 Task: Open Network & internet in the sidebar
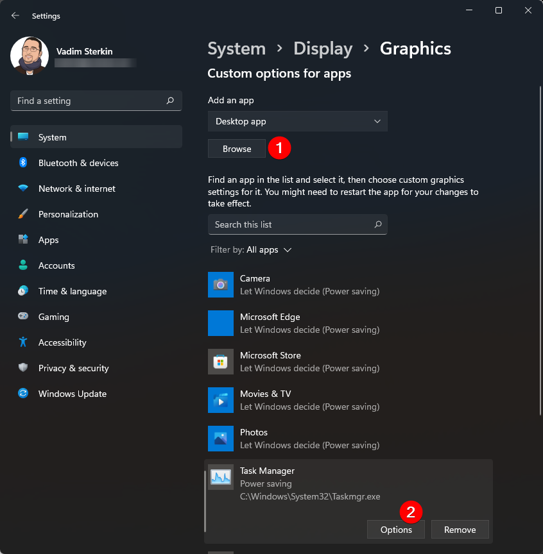[x=96, y=189]
